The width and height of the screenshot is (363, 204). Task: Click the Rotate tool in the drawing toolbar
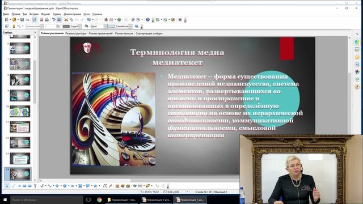135,186
